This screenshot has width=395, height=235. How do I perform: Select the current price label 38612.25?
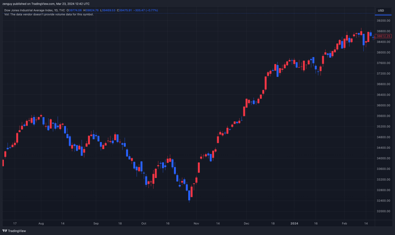pos(383,36)
